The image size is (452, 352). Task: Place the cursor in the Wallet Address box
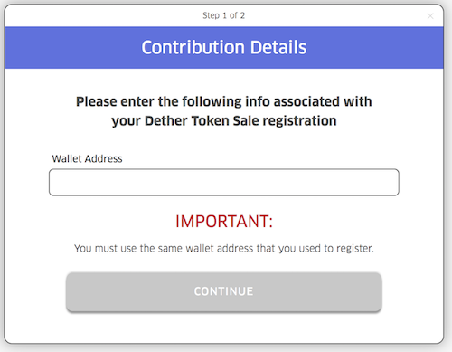pos(224,182)
